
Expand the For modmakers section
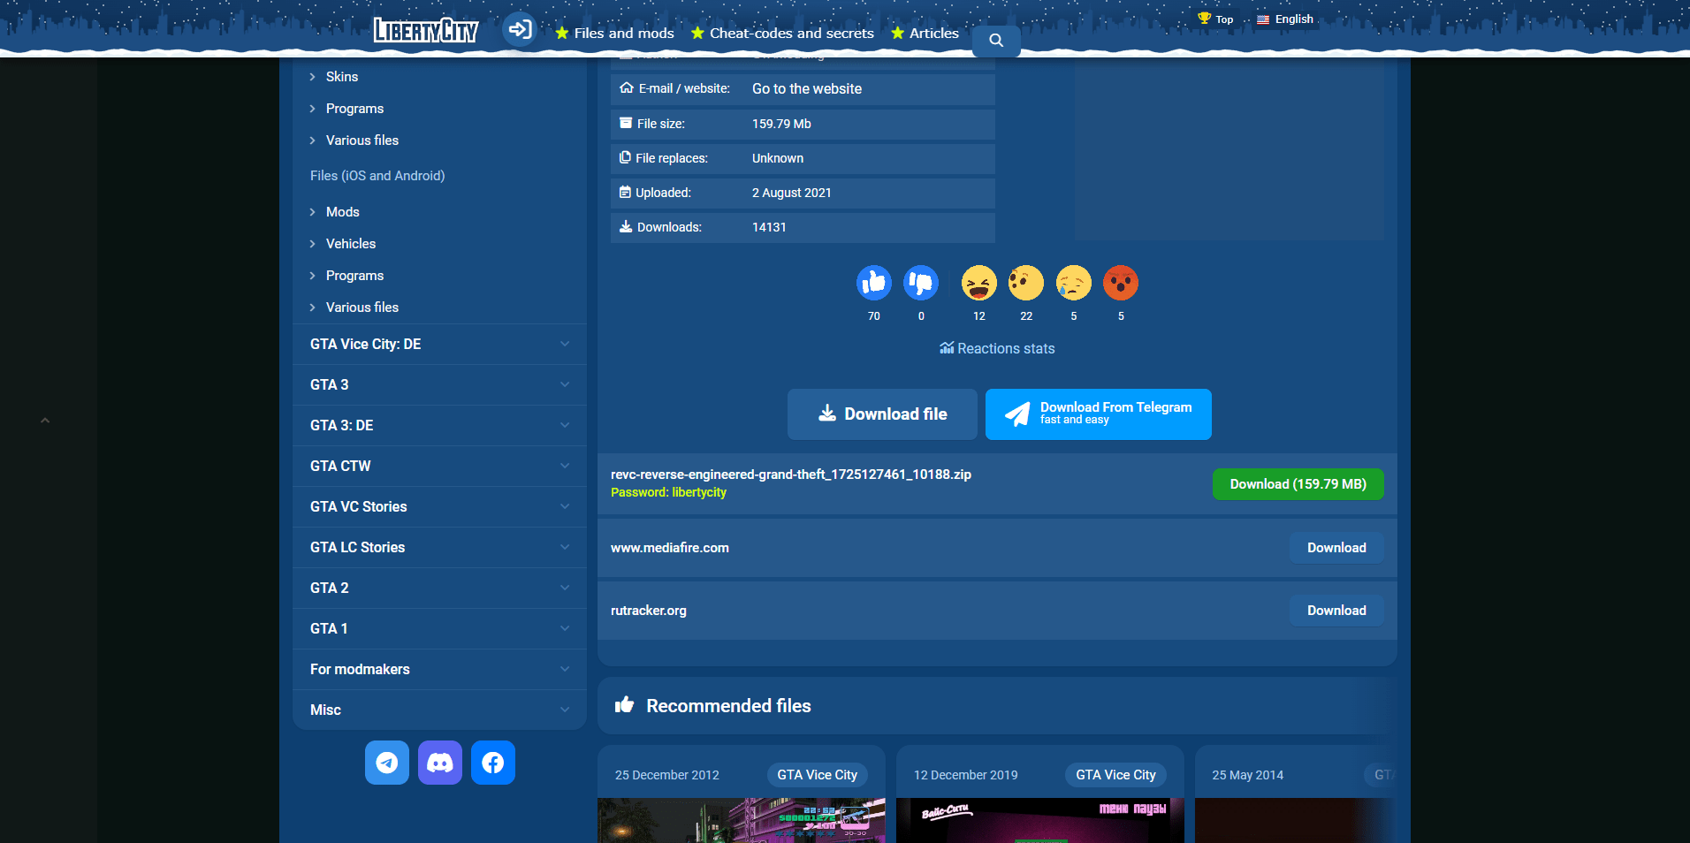tap(439, 670)
